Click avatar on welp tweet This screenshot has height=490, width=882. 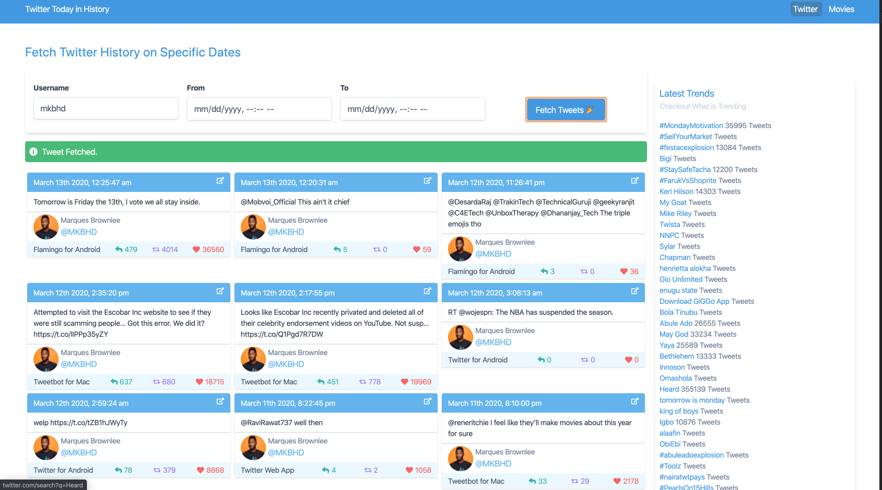pyautogui.click(x=46, y=447)
